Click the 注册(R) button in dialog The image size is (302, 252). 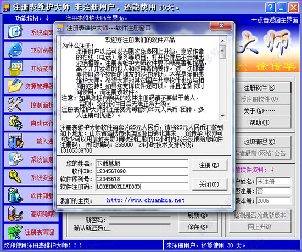pos(210,165)
